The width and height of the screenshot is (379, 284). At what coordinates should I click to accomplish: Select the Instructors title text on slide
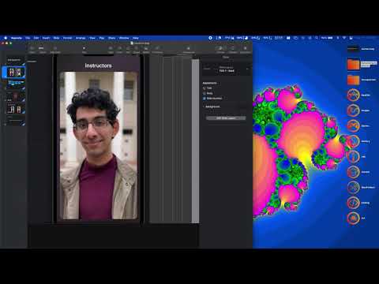[x=98, y=65]
